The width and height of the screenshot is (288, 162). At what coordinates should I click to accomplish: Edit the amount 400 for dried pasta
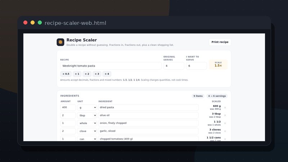tap(68, 107)
